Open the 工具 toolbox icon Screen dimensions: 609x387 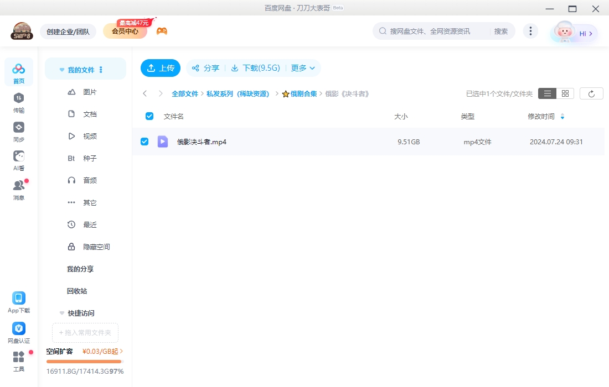tap(18, 361)
